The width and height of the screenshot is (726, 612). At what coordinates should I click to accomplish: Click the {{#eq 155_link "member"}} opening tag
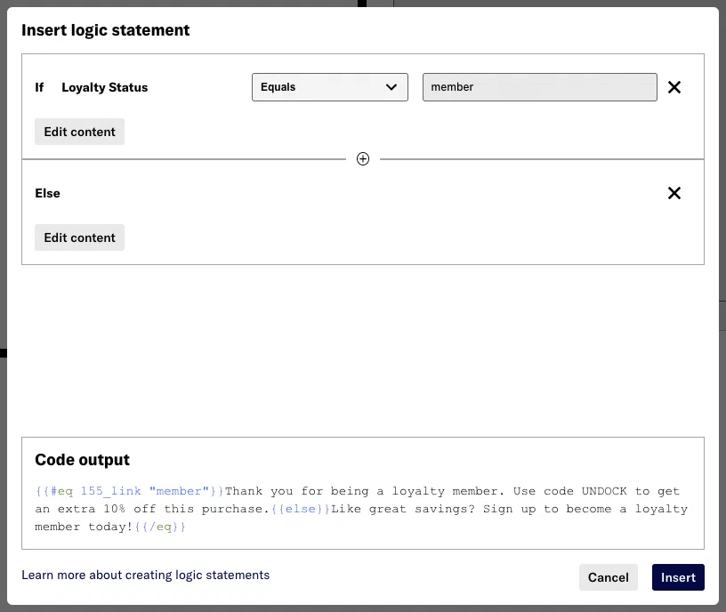point(128,491)
